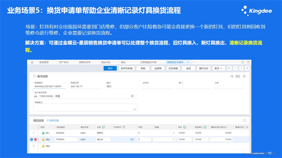282x158 pixels.
Task: Click yellow 换出 type icon in row 2
Action: pyautogui.click(x=43, y=139)
